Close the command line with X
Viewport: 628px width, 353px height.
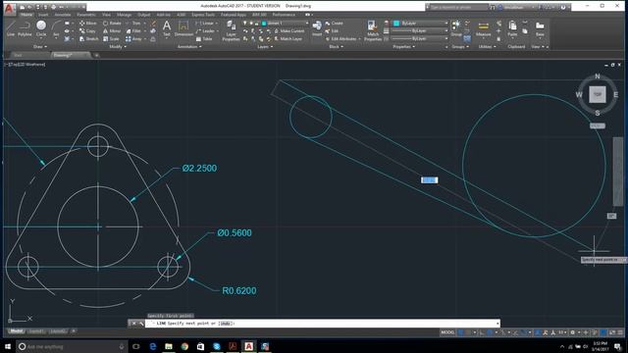[133, 324]
